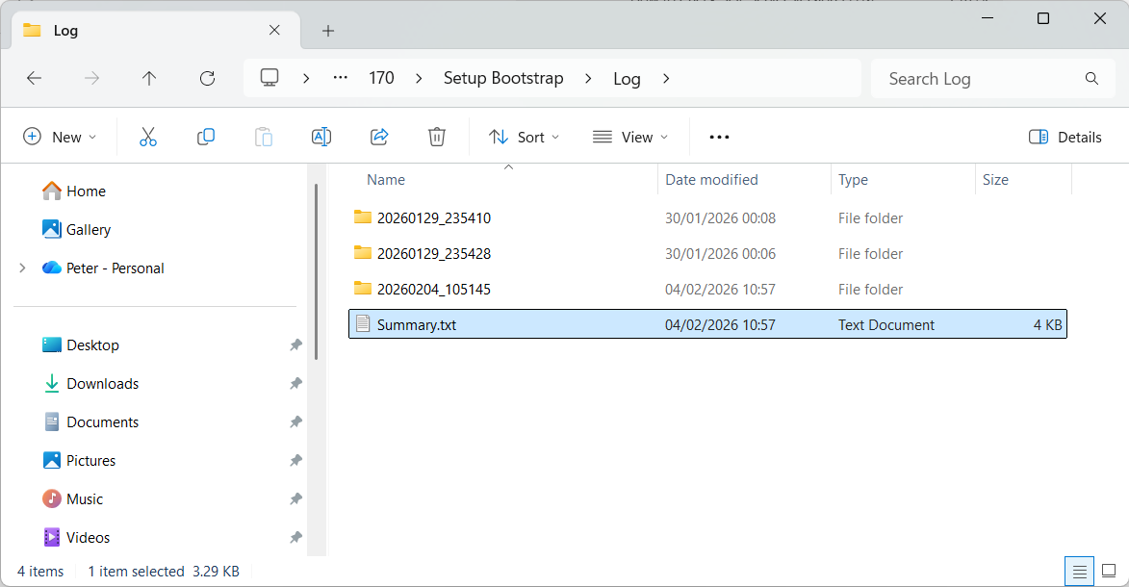1129x587 pixels.
Task: Open the View dropdown menu
Action: (629, 137)
